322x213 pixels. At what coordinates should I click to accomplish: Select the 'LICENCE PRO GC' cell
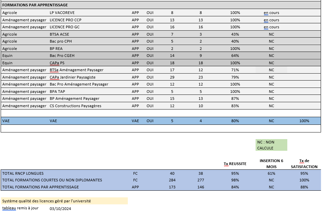click(x=64, y=27)
